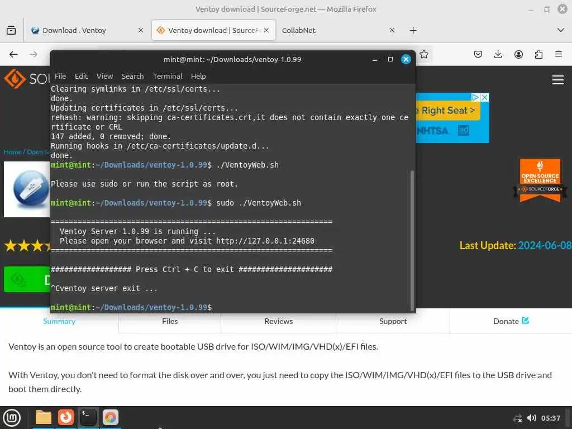
Task: Open the terminal View menu
Action: point(104,76)
